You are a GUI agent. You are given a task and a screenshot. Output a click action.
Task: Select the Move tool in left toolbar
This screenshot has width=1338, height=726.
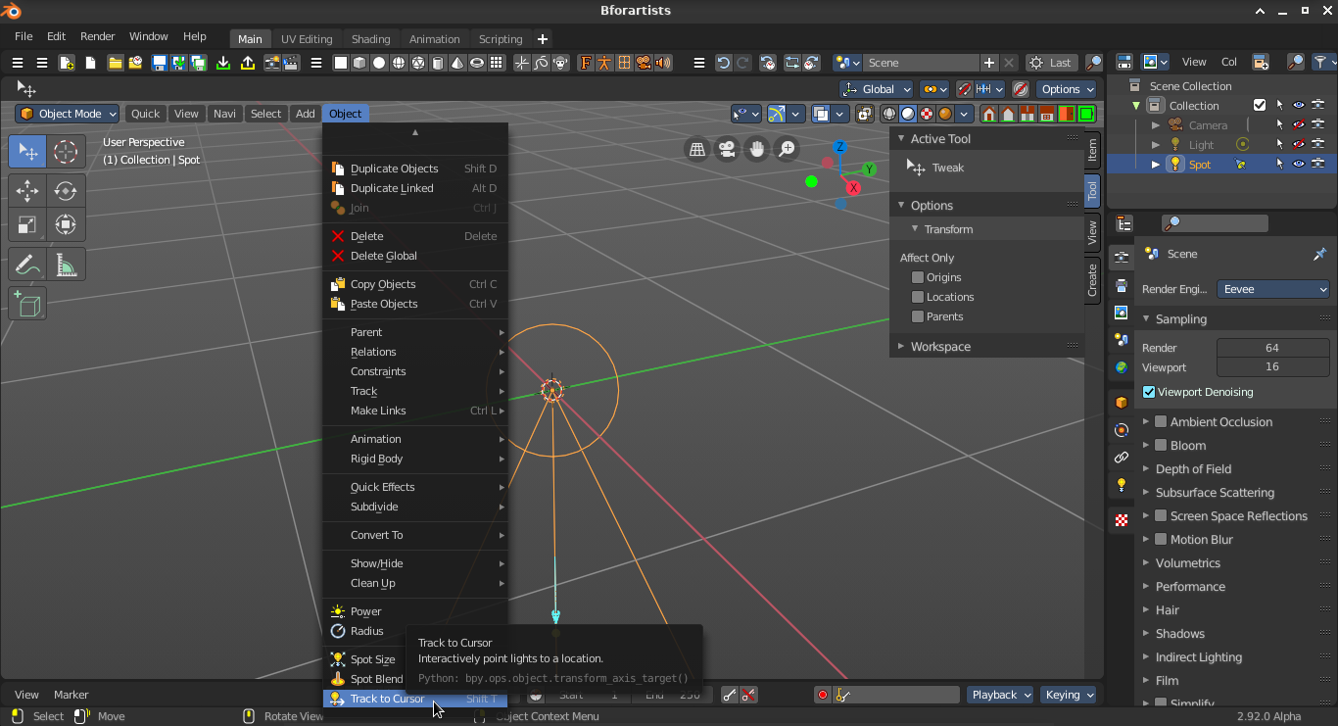(27, 191)
